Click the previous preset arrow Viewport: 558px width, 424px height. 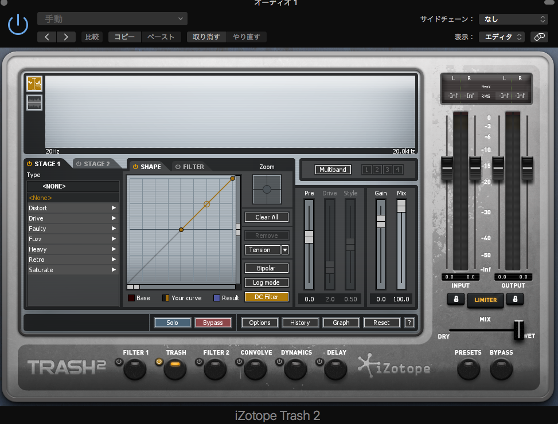[x=47, y=37]
